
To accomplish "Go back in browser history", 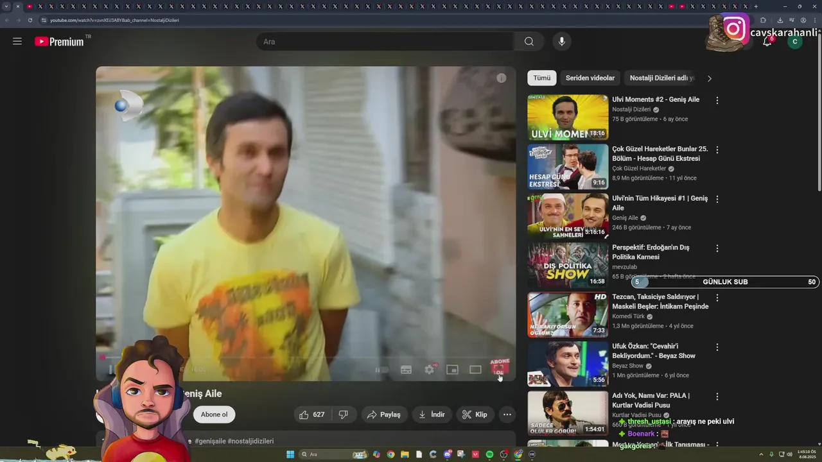I will (x=7, y=20).
